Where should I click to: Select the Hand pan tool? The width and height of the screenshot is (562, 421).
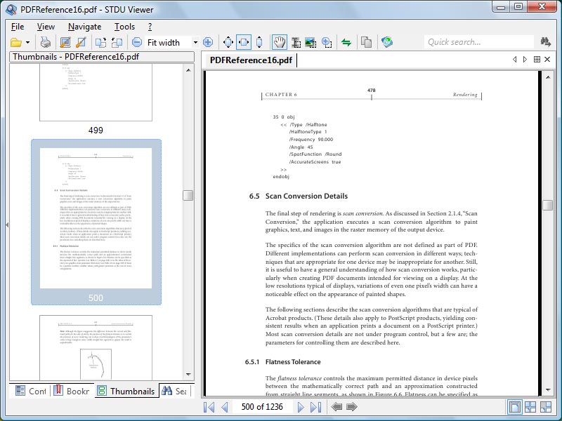click(x=279, y=42)
